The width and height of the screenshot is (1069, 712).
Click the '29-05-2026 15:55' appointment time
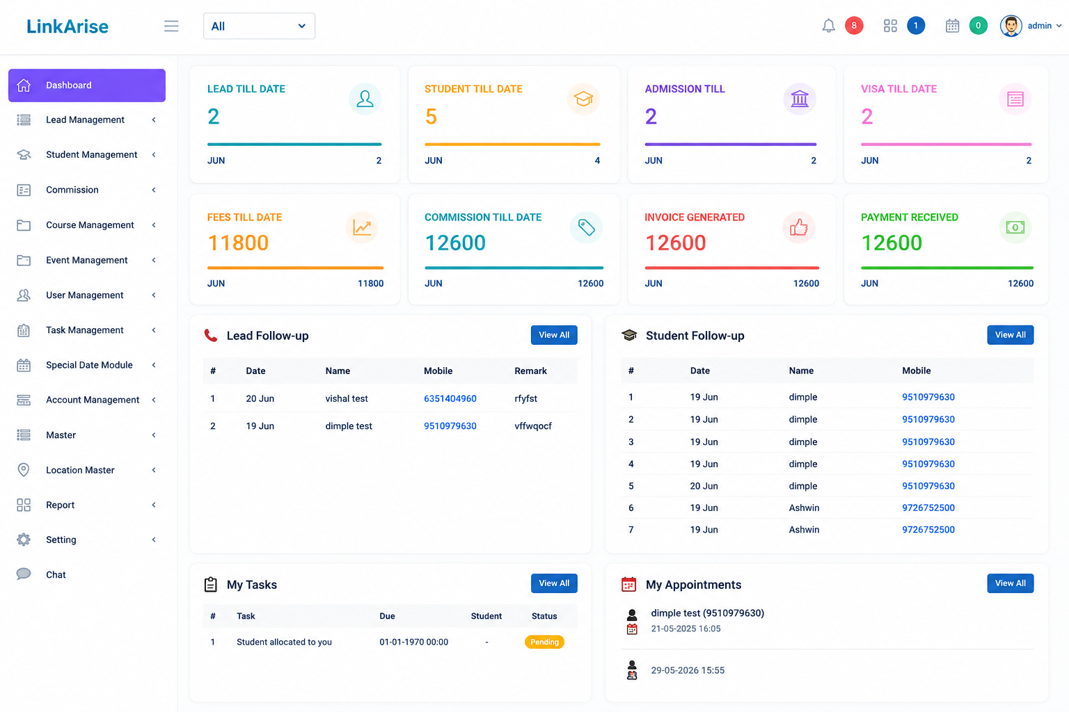688,670
